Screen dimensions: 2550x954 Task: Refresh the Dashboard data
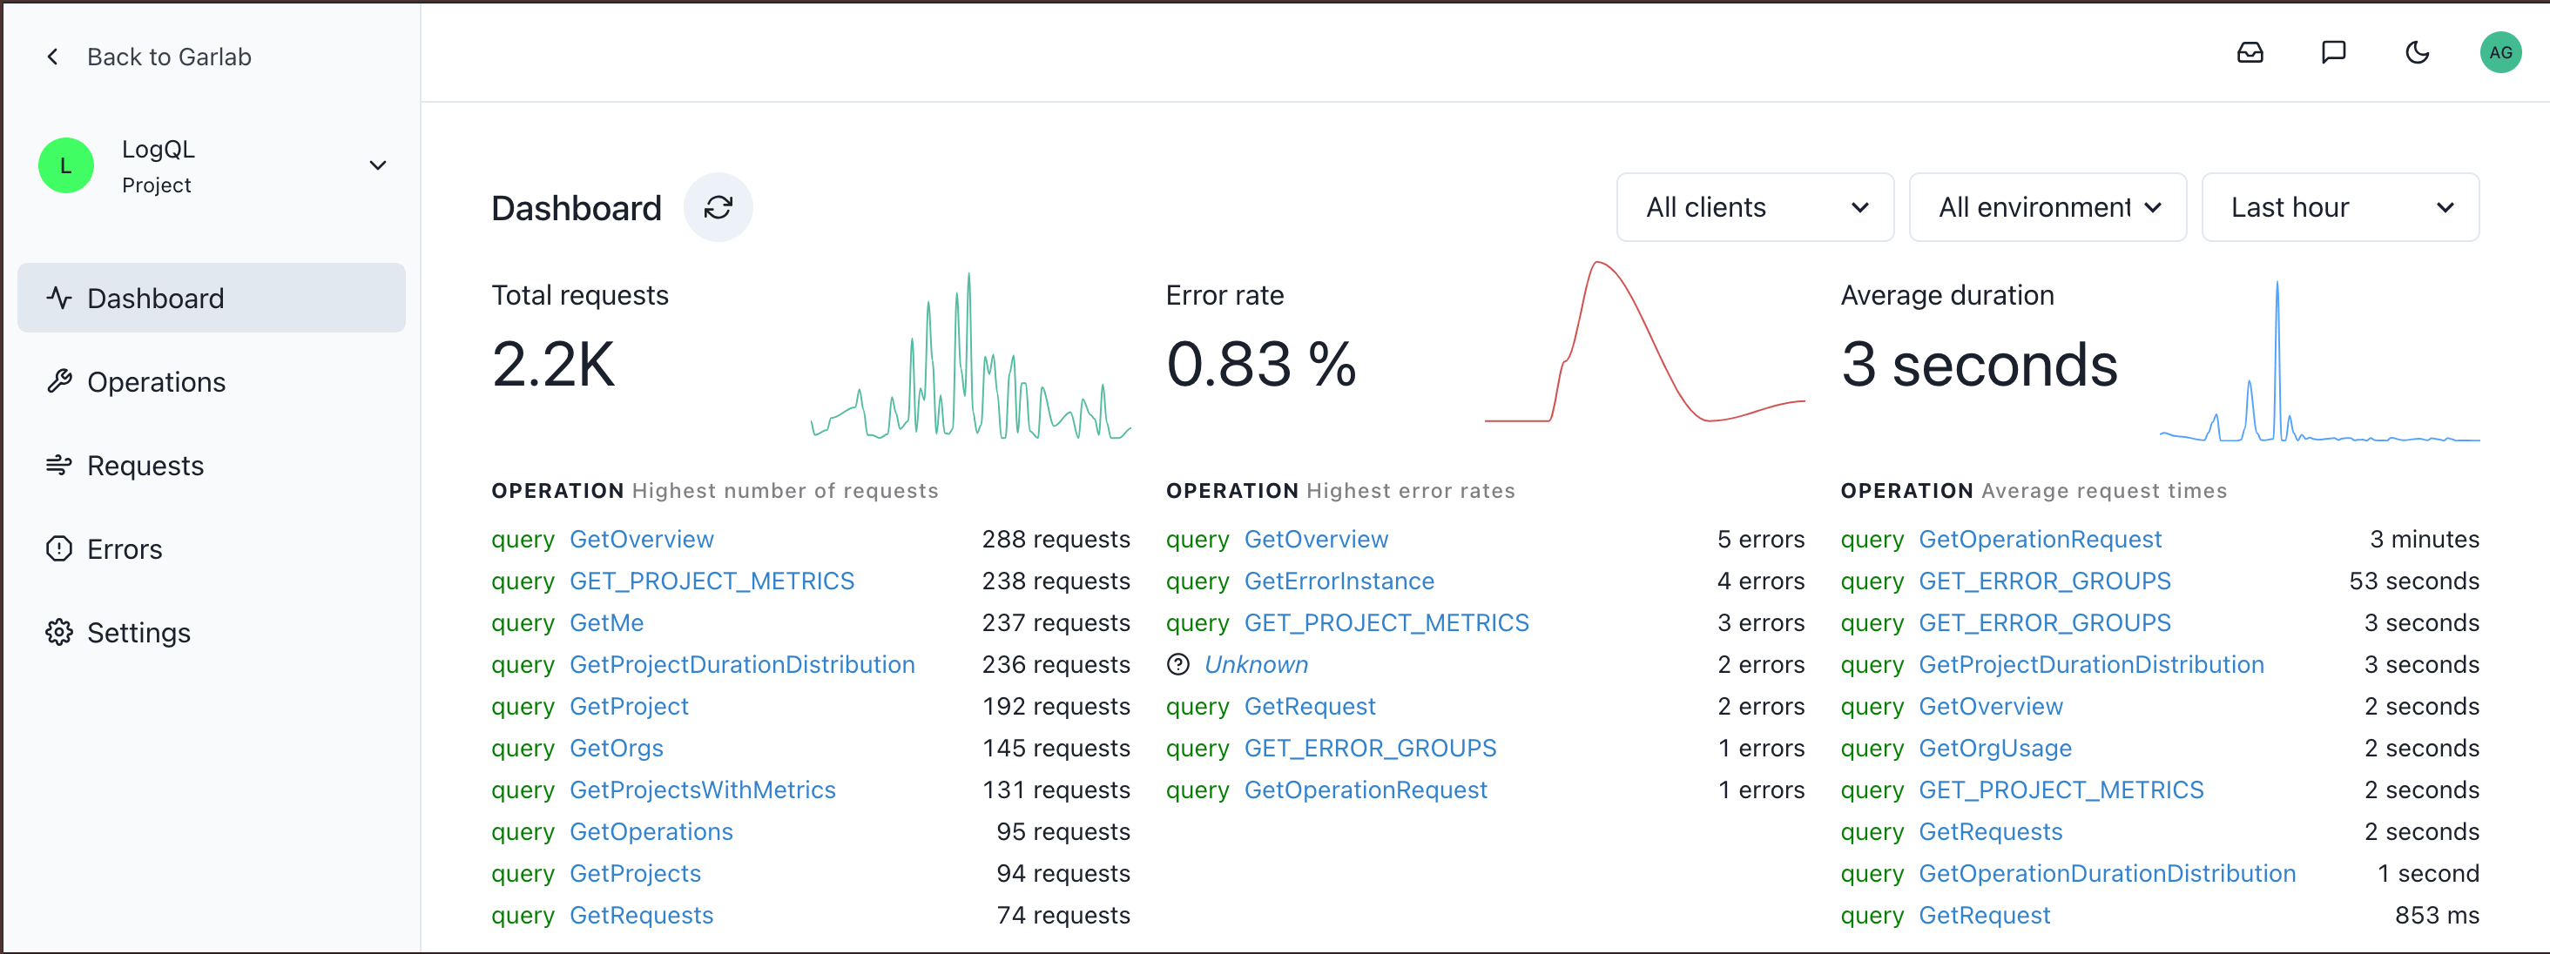click(718, 208)
